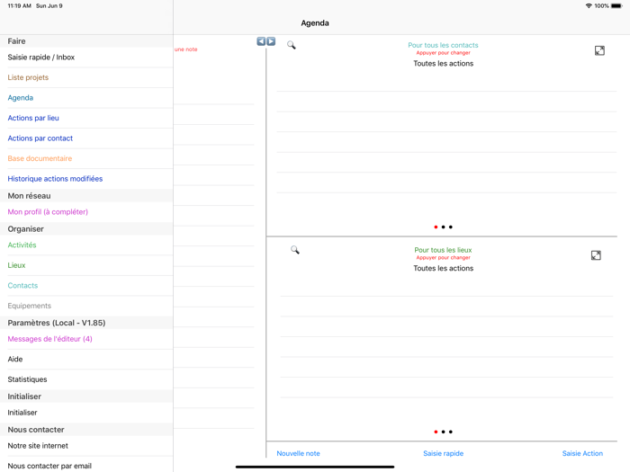Screen dimensions: 630x472
Task: Open Activités in Organiser section
Action: (86, 245)
